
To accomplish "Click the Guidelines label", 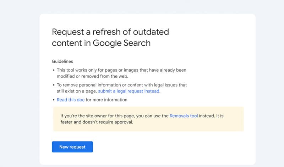I will [62, 61].
